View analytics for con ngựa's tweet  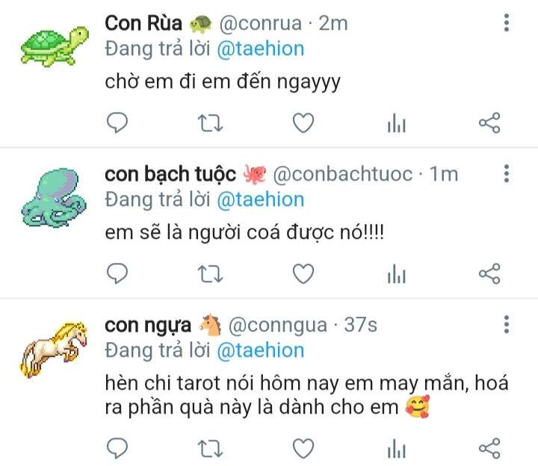pyautogui.click(x=396, y=449)
